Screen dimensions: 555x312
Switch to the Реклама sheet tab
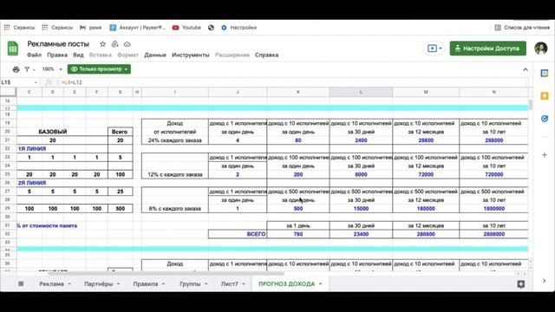[51, 283]
